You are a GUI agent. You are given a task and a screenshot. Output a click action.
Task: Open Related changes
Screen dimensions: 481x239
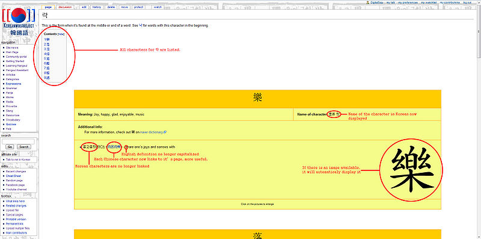(x=16, y=206)
